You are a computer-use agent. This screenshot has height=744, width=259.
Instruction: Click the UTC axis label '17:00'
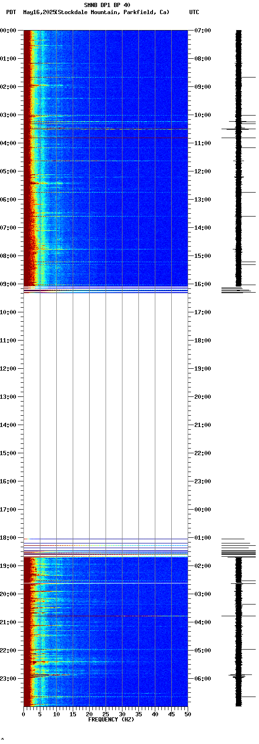[x=203, y=312]
